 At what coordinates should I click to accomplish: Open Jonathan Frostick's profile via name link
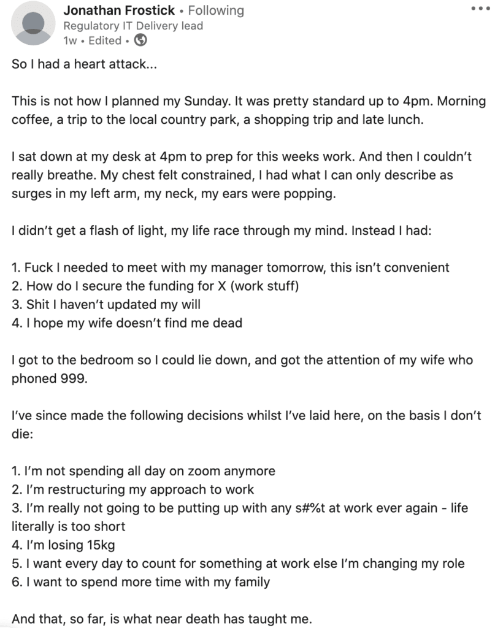click(x=118, y=10)
